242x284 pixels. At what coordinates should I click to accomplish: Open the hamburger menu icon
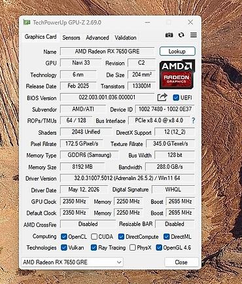click(x=194, y=35)
